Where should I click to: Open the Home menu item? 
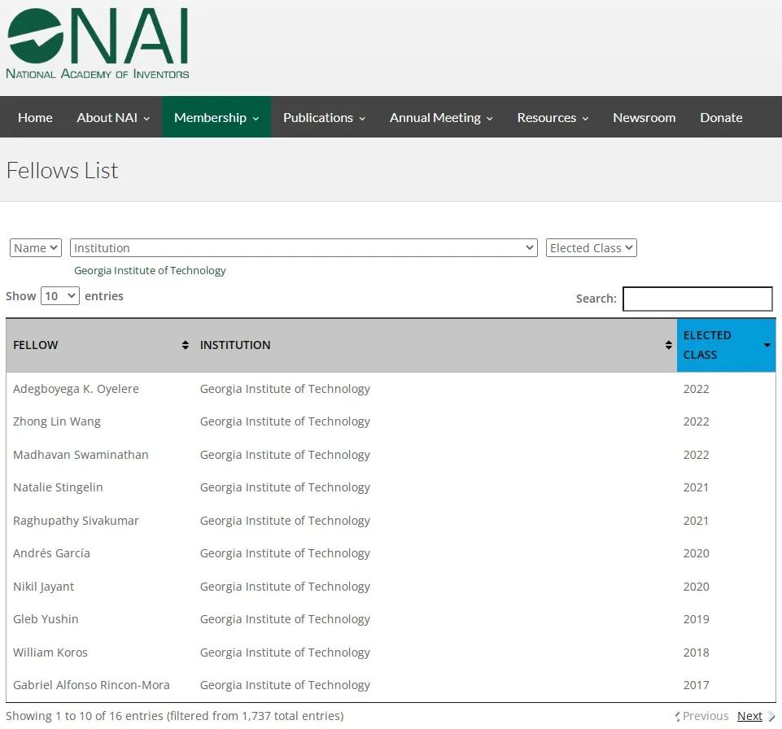point(35,117)
